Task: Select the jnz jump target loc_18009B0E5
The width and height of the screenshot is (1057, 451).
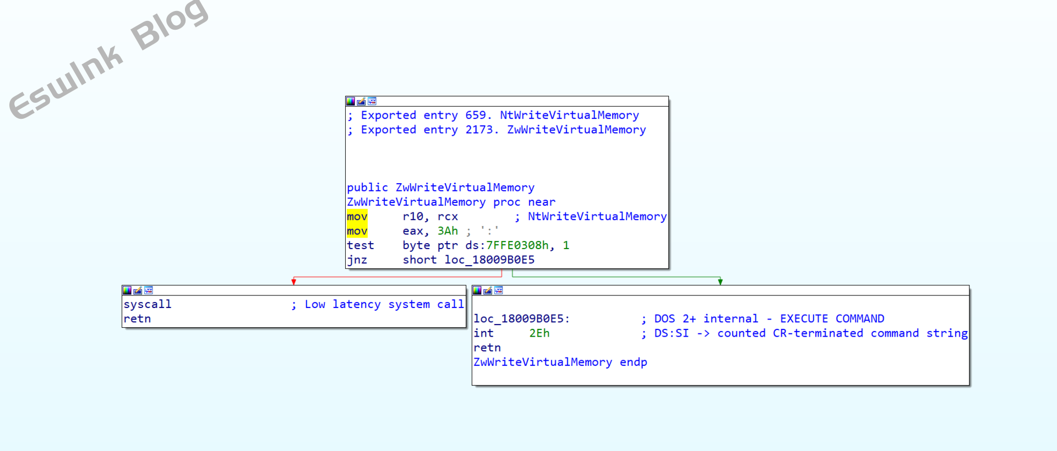Action: (489, 260)
